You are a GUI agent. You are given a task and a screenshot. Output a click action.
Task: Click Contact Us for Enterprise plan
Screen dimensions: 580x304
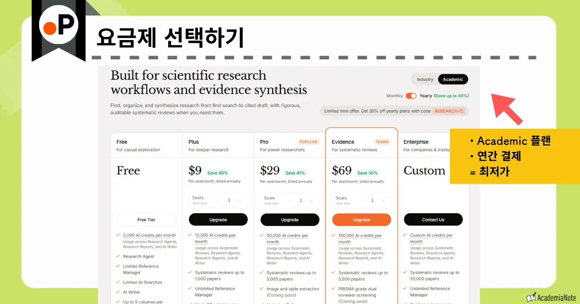(433, 220)
